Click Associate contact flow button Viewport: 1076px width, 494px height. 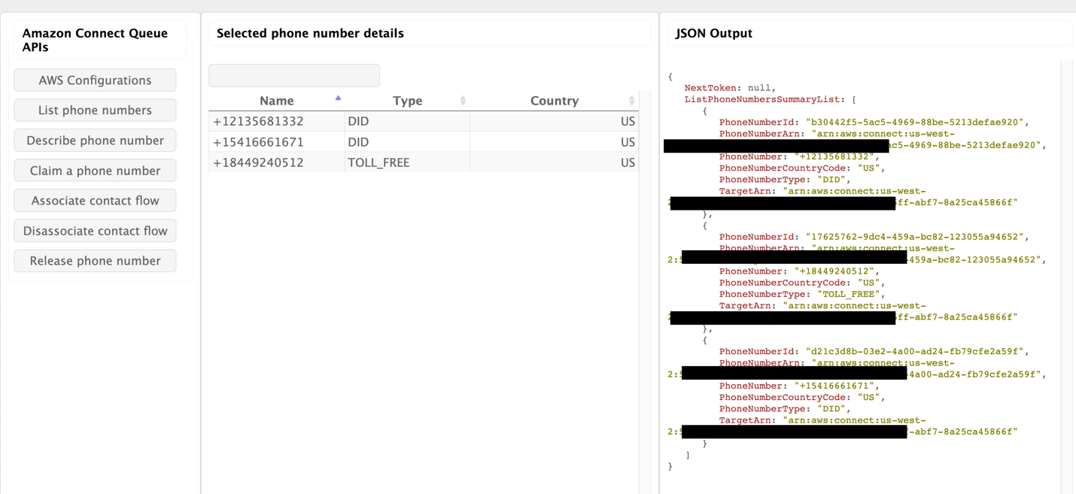click(x=95, y=201)
